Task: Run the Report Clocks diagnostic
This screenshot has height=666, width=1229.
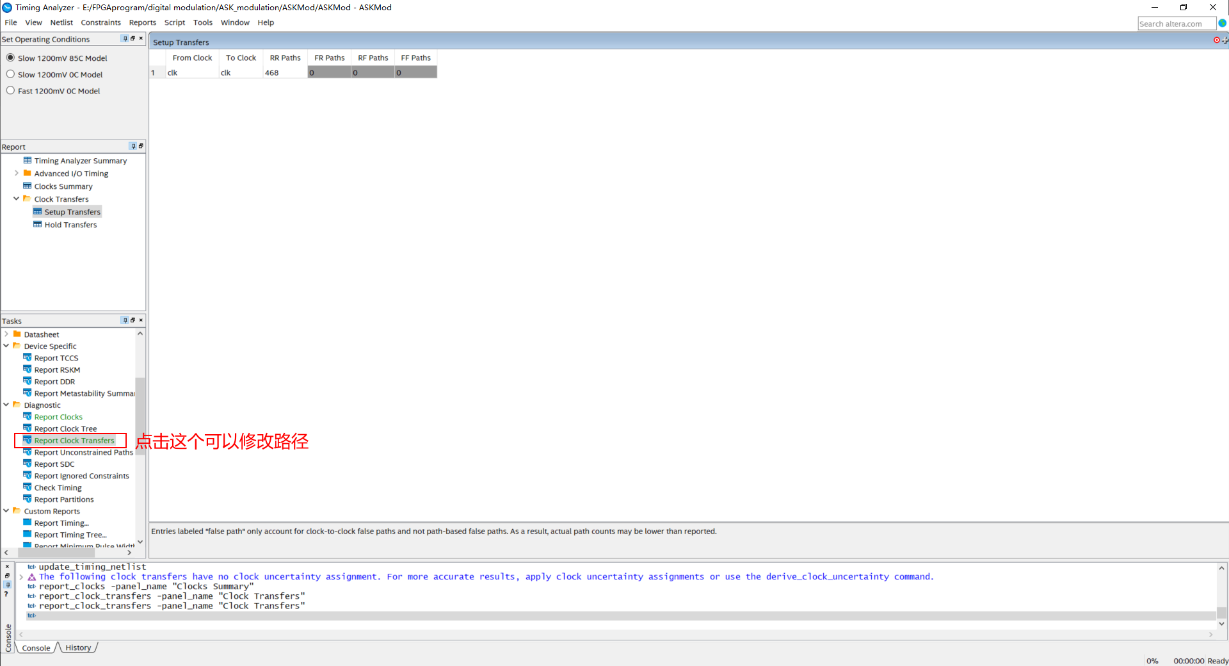Action: click(58, 416)
